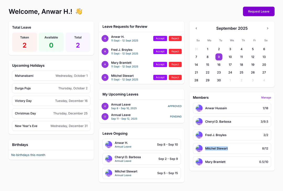Accept Mary Bramlett's leave request

pyautogui.click(x=160, y=64)
